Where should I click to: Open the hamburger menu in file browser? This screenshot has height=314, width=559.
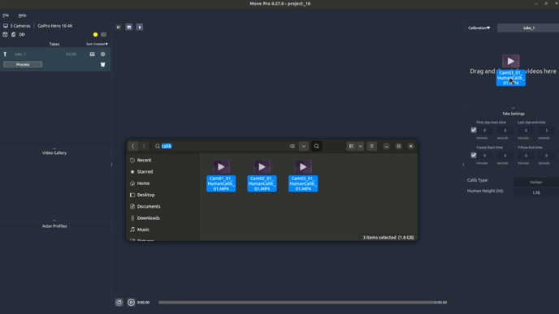[372, 146]
